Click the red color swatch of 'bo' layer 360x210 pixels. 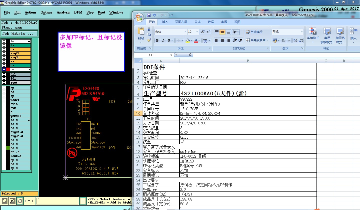coord(8,69)
